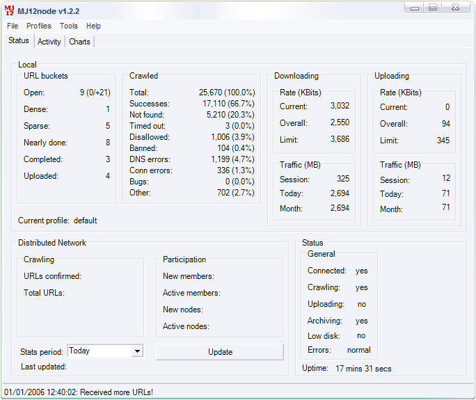Maximize the MJ12node window

click(x=433, y=8)
